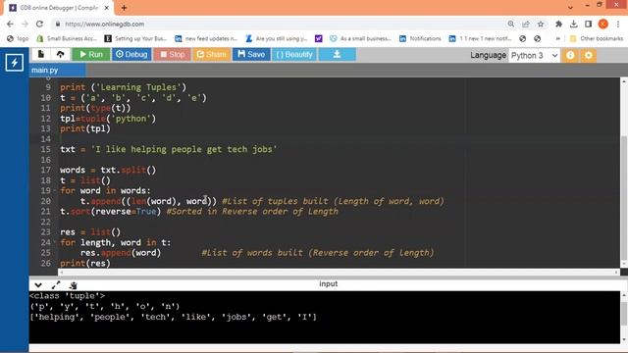Click the input tab label

click(328, 283)
